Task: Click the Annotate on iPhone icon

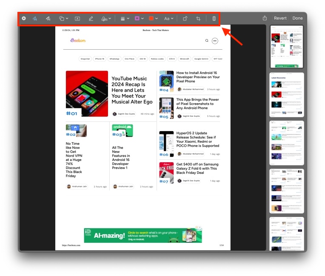Action: pyautogui.click(x=214, y=19)
